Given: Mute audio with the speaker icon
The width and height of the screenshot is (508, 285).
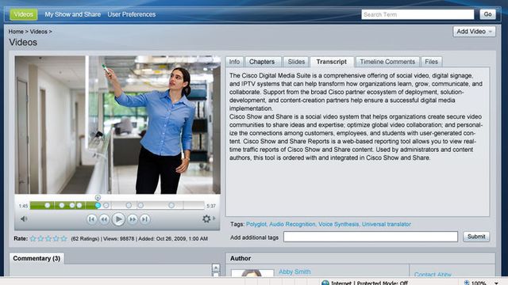Looking at the screenshot, I should (24, 218).
